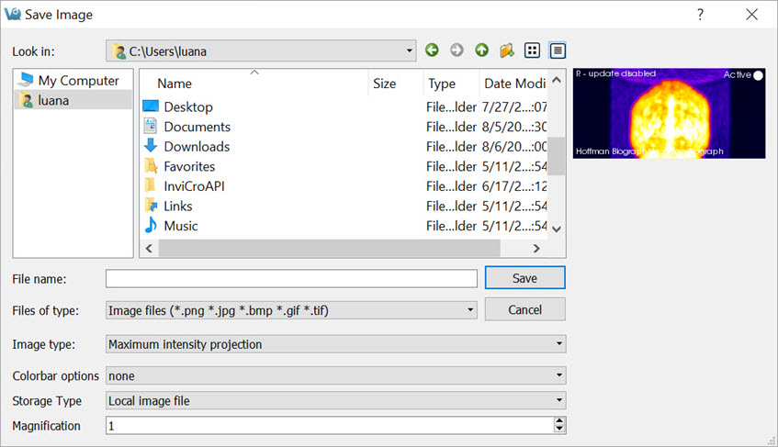Viewport: 778px width, 447px height.
Task: Click the file list scroll up arrow
Action: click(557, 80)
